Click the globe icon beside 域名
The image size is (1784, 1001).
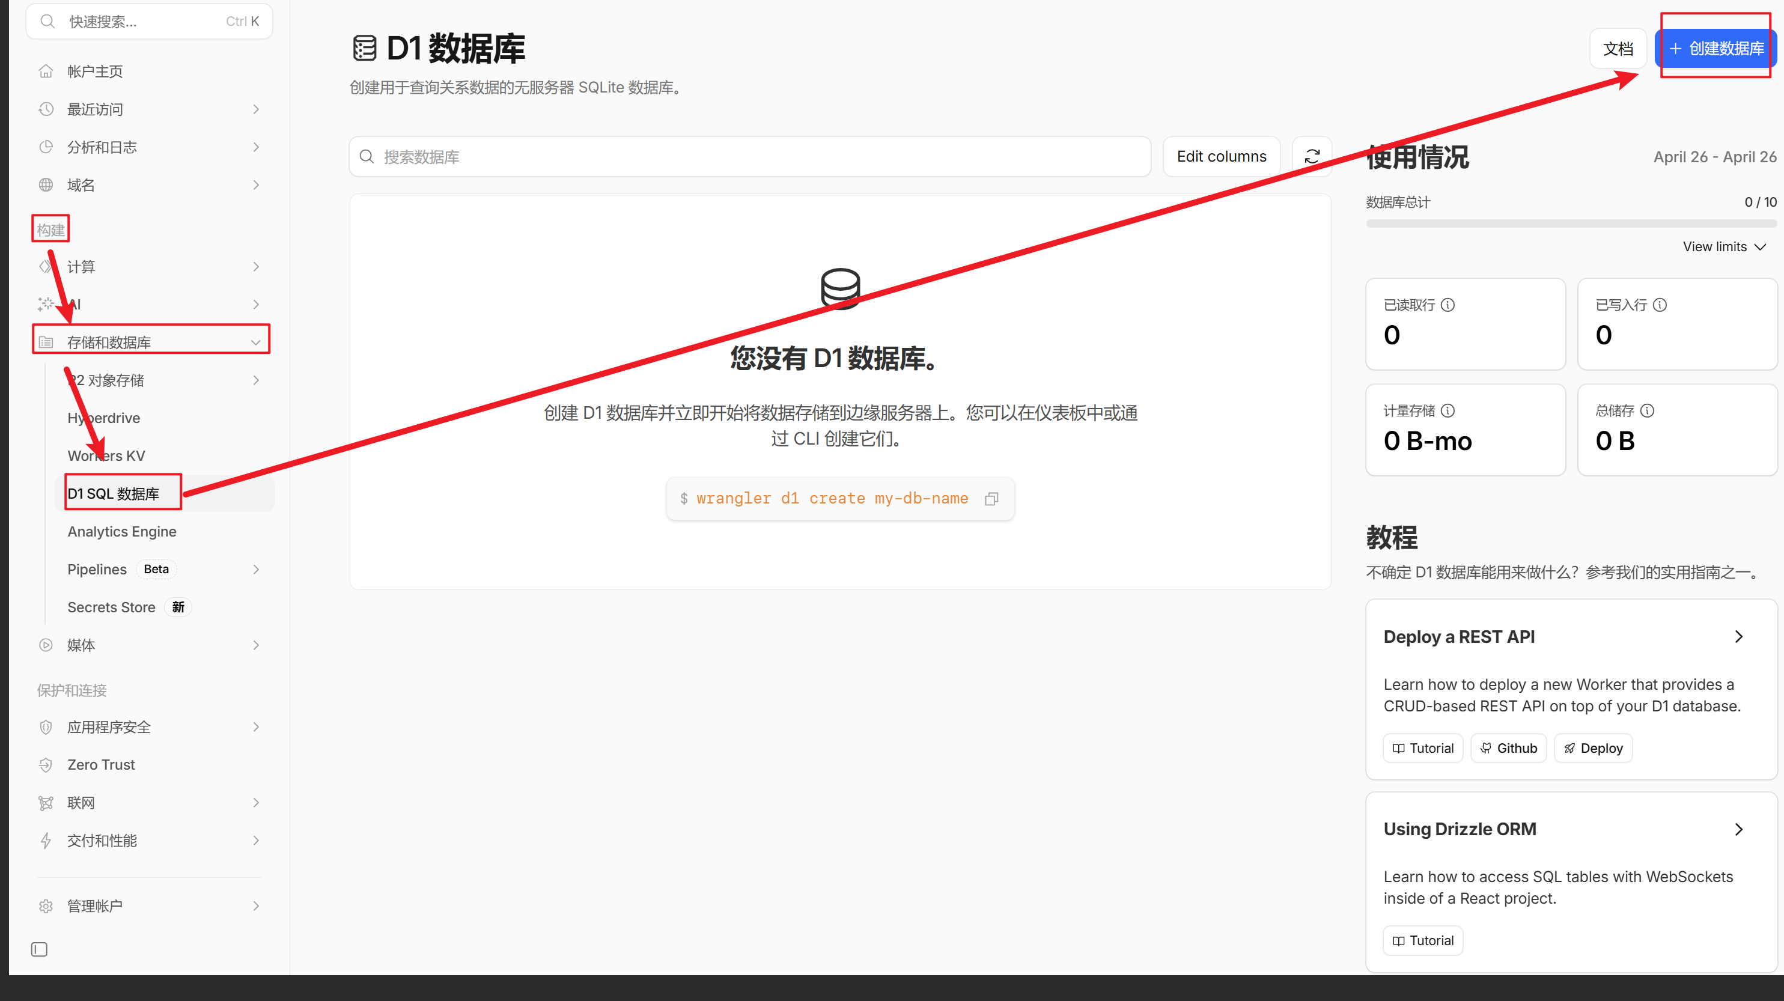(x=46, y=185)
